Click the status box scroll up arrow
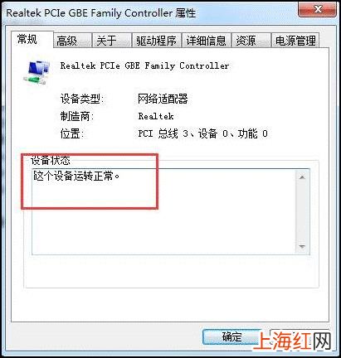This screenshot has height=358, width=341. (302, 177)
